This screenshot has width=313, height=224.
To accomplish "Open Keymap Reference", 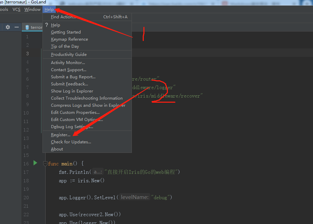I will (87, 39).
